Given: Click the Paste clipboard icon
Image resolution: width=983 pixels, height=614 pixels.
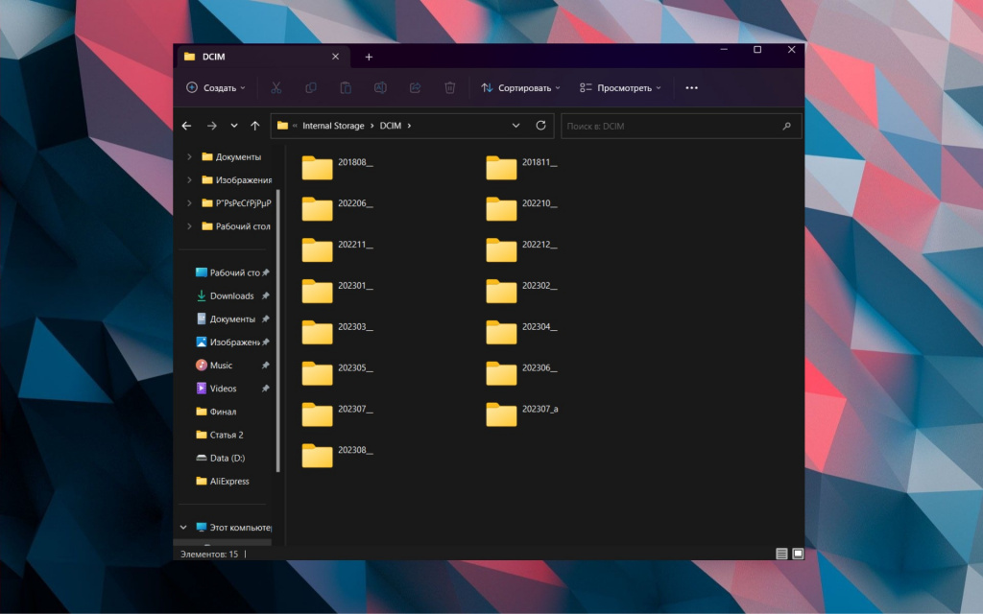Looking at the screenshot, I should coord(346,87).
